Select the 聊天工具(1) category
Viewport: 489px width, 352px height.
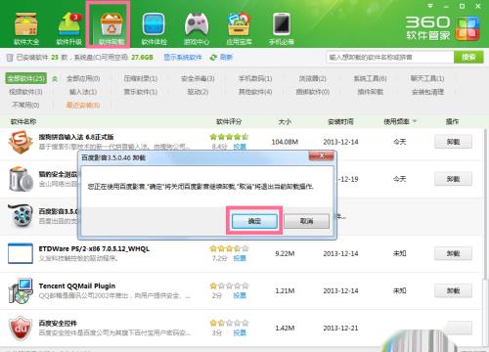pyautogui.click(x=427, y=78)
